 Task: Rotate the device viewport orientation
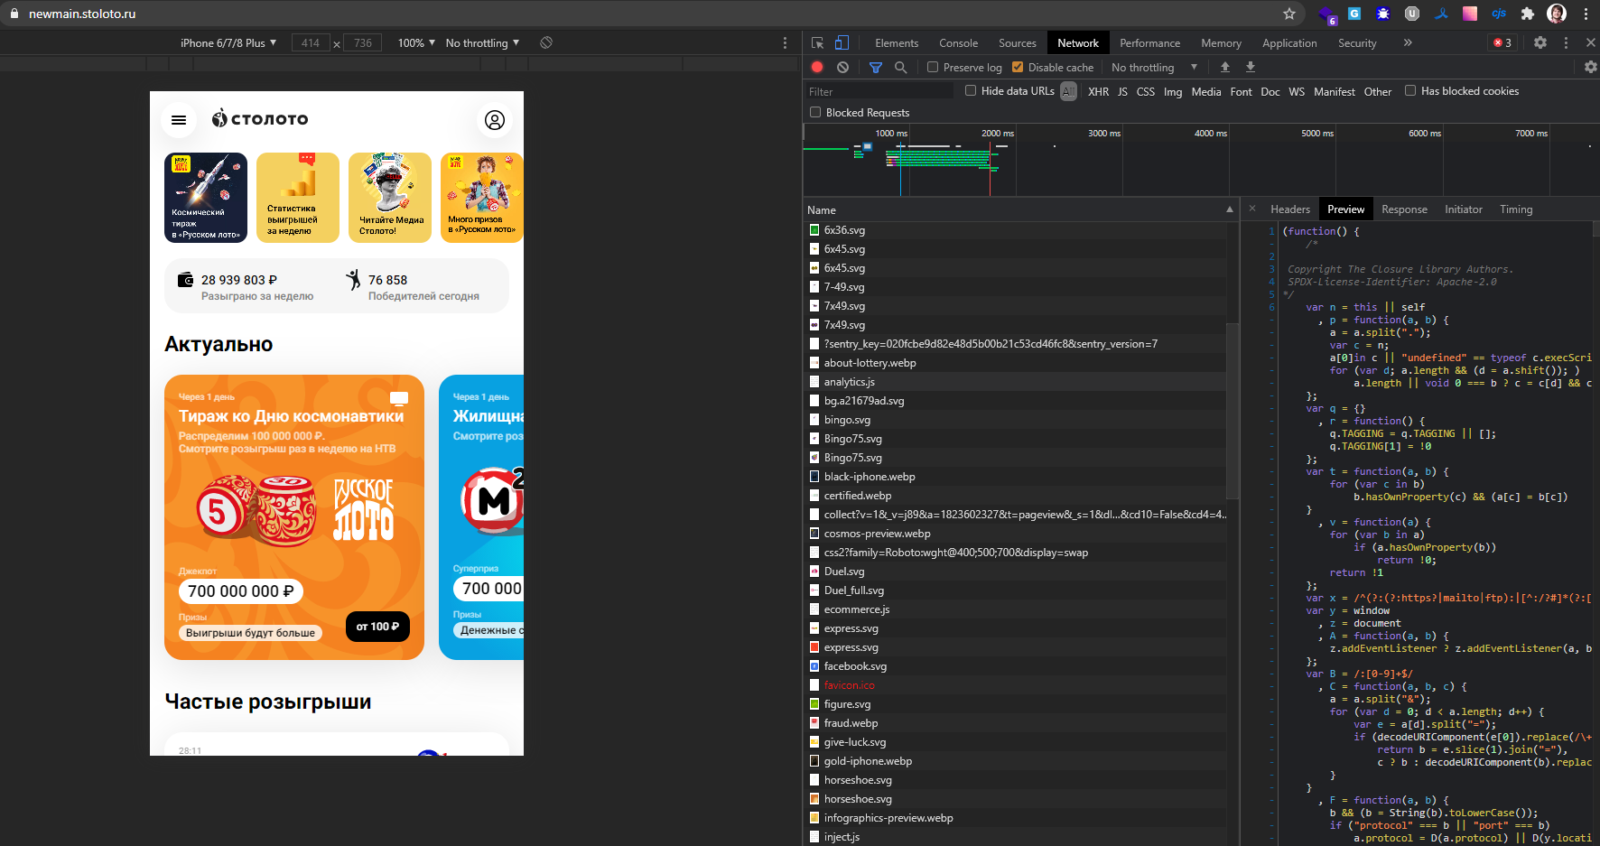point(546,42)
